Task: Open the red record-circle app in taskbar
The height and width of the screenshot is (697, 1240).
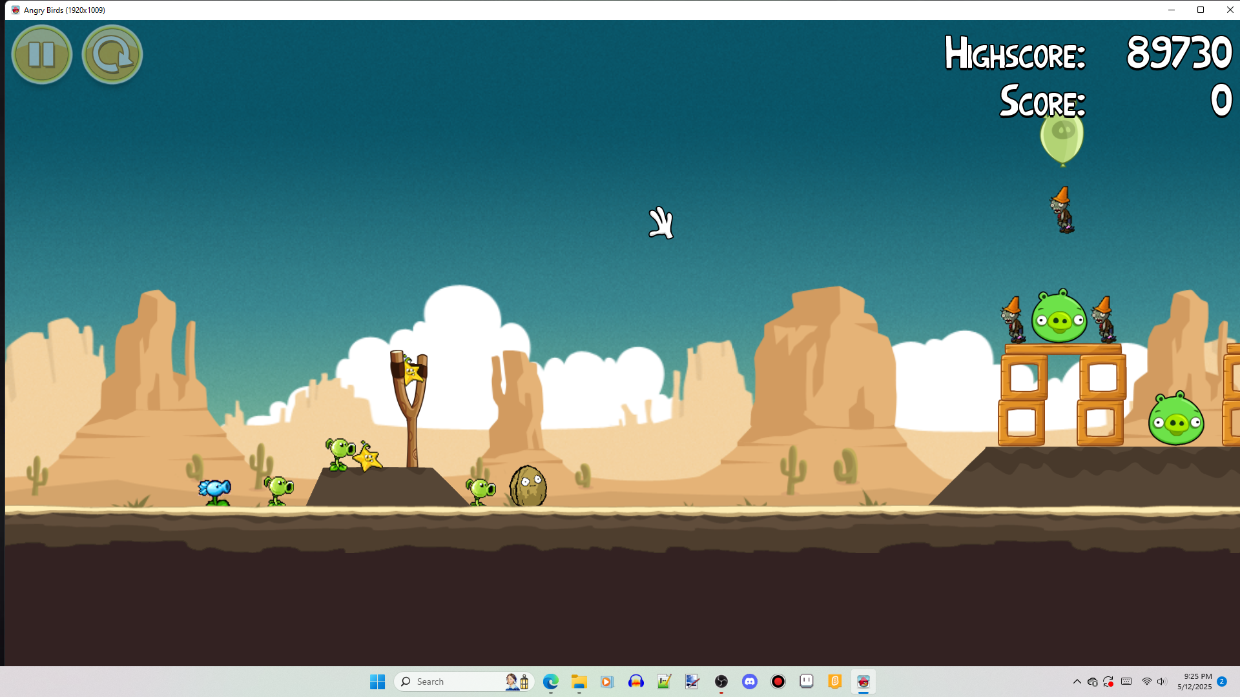Action: pos(778,682)
